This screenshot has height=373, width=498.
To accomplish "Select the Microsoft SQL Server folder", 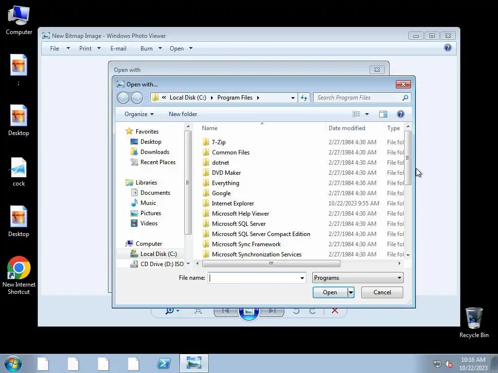I will (238, 223).
